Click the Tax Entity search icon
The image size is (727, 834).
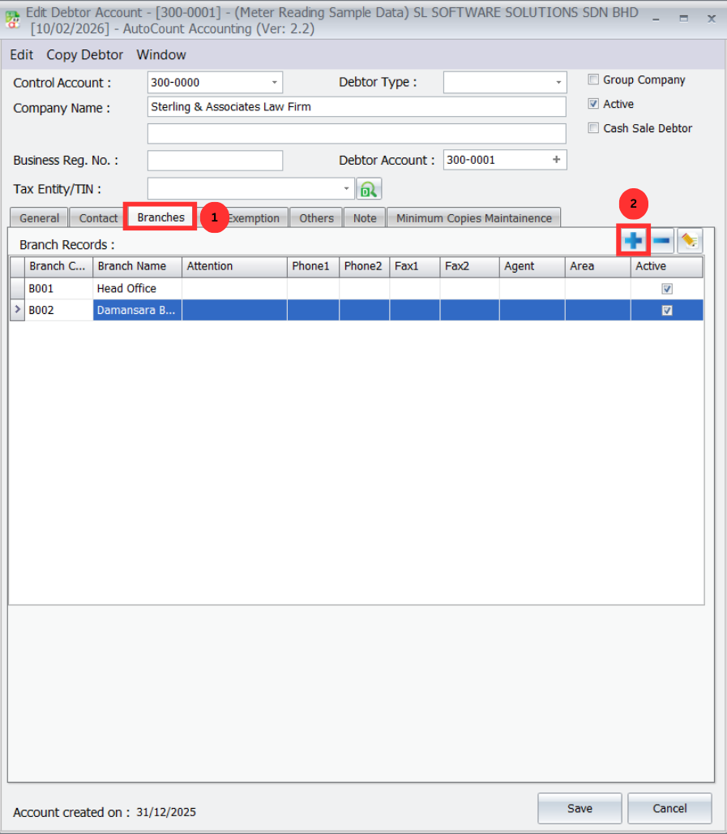[370, 190]
